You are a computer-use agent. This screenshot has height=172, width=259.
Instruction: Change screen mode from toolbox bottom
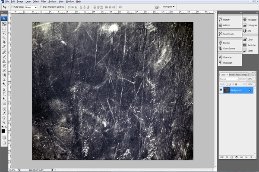tap(4, 143)
